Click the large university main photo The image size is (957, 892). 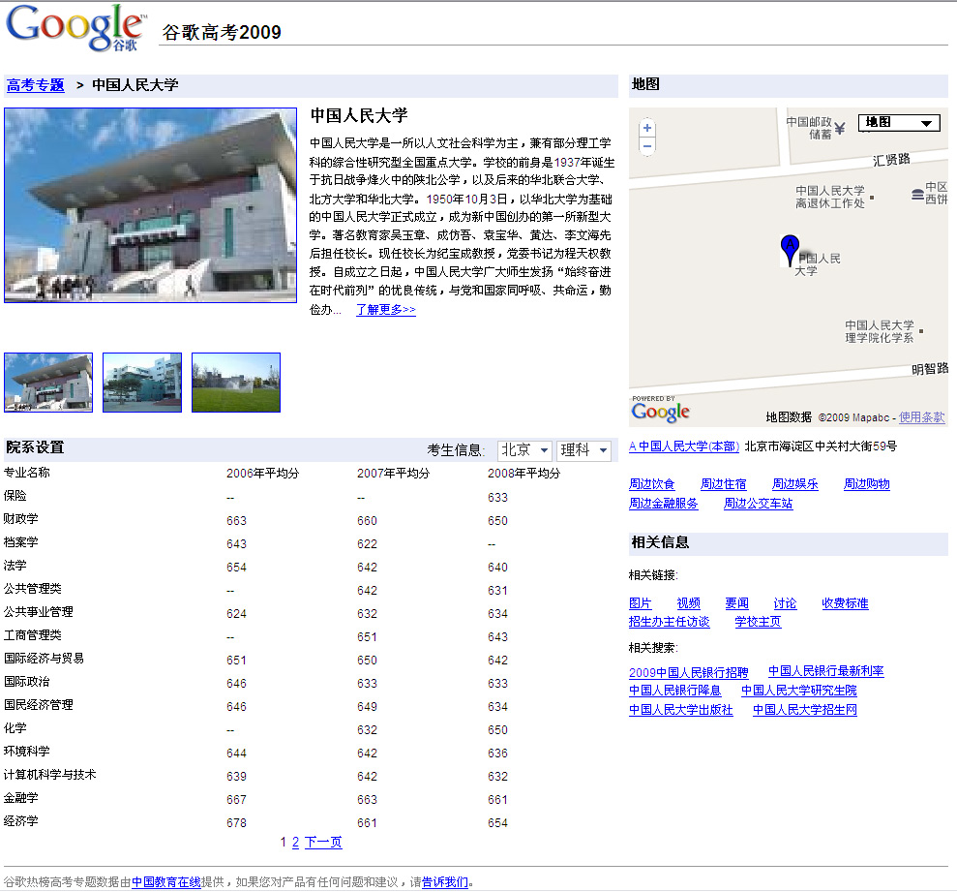point(151,205)
